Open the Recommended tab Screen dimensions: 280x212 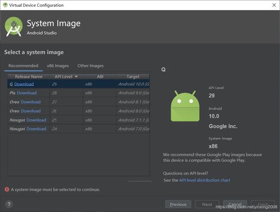click(24, 66)
